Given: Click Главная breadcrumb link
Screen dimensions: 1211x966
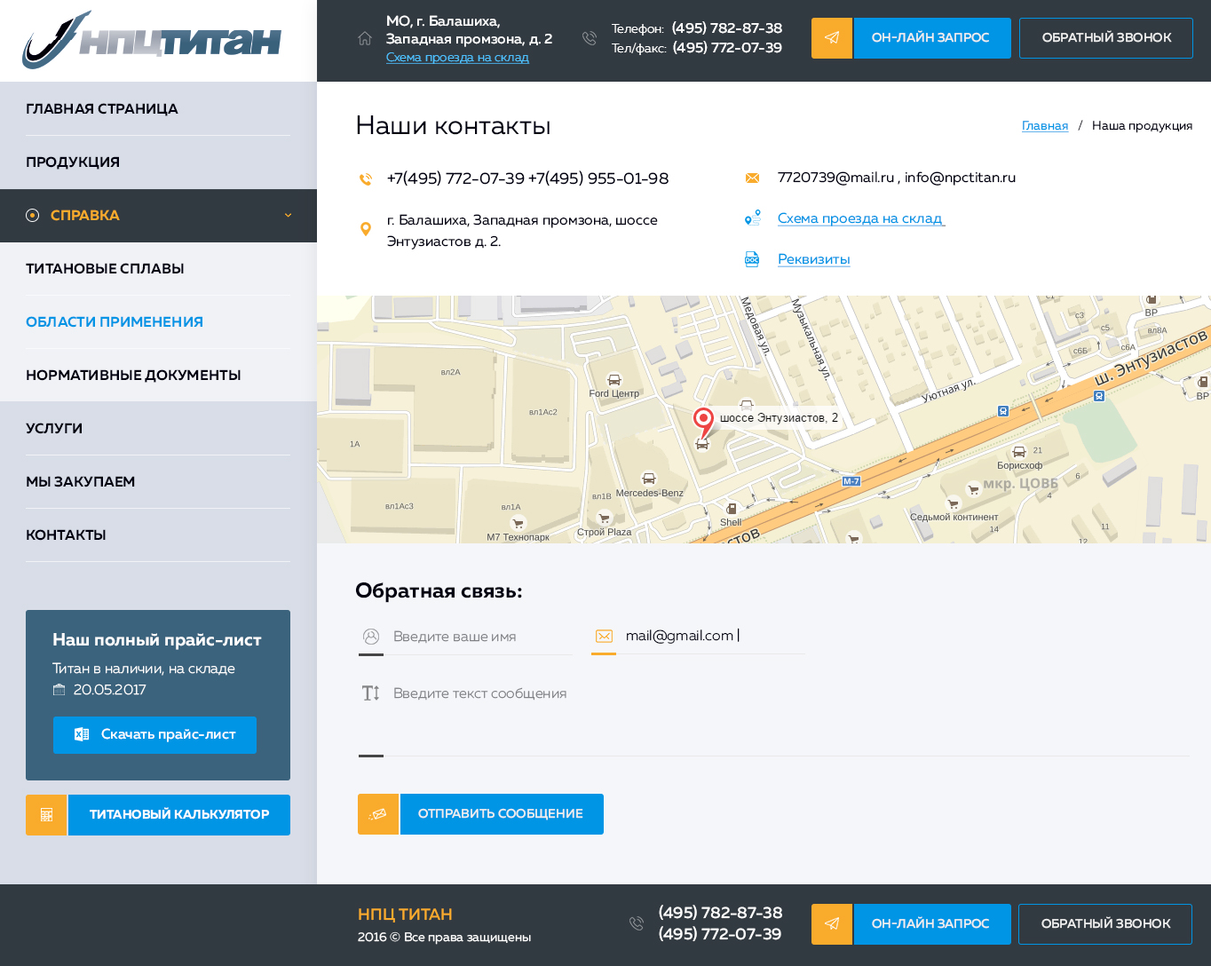Looking at the screenshot, I should [1045, 126].
